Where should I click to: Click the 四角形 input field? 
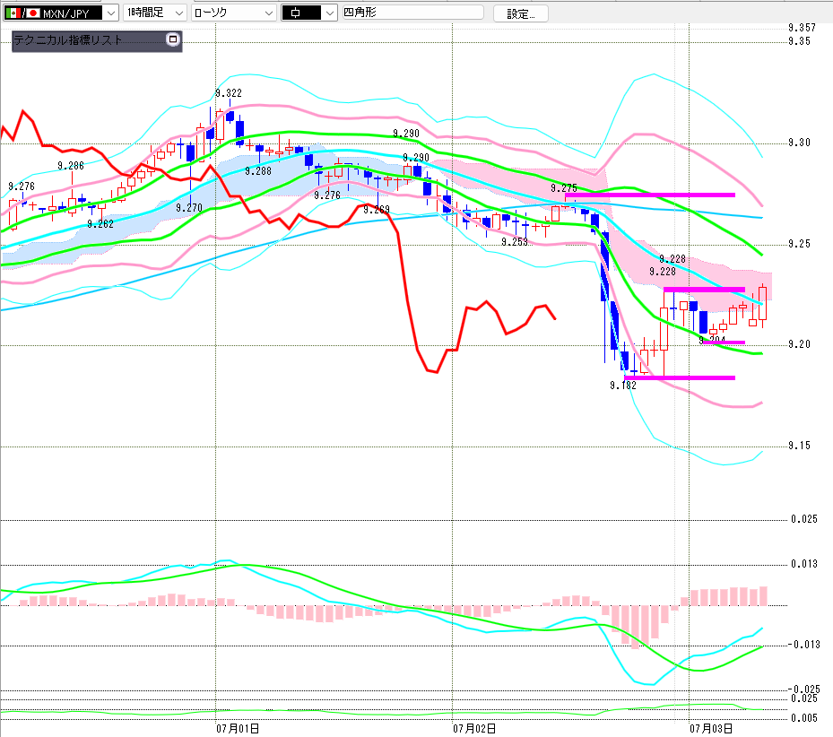412,13
